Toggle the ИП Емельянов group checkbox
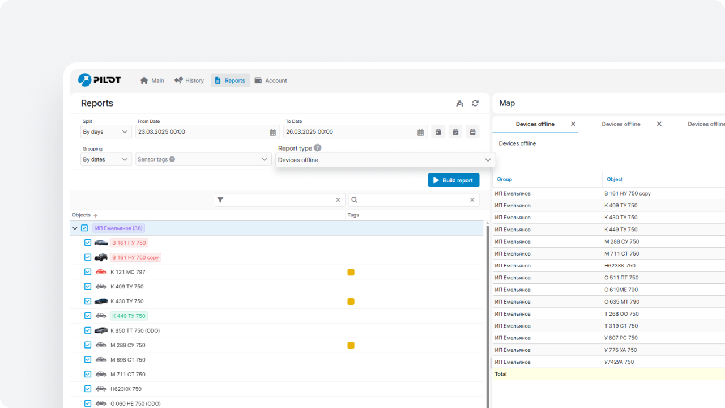725x408 pixels. tap(84, 228)
